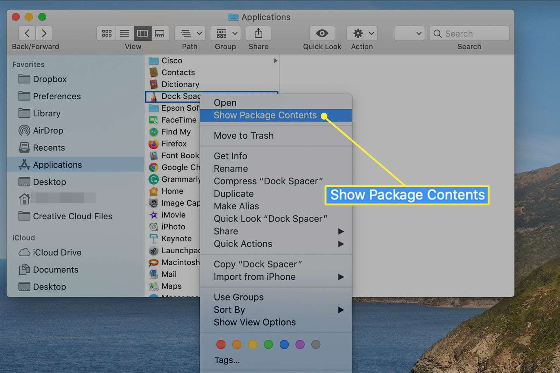560x373 pixels.
Task: Select the iPhoto app
Action: 173,227
